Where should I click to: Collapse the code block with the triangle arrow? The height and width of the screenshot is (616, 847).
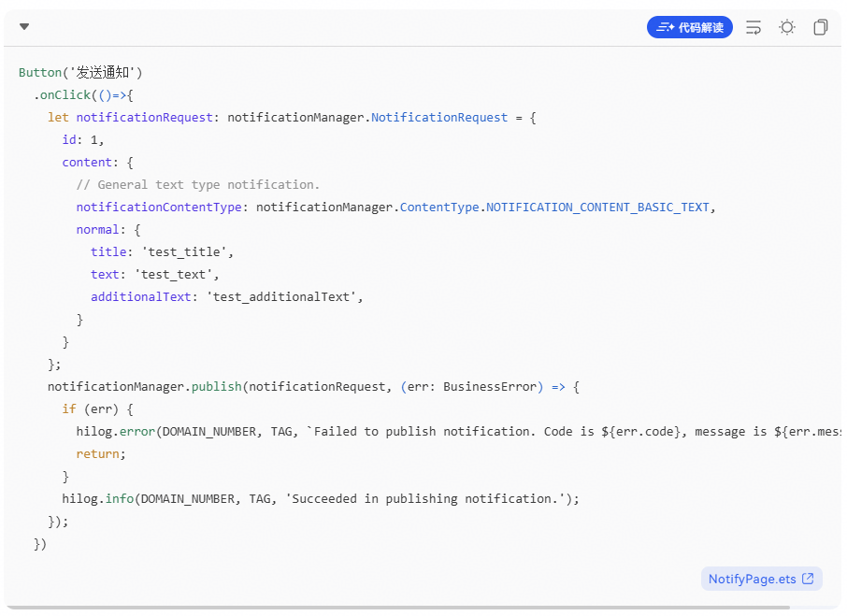pyautogui.click(x=24, y=26)
